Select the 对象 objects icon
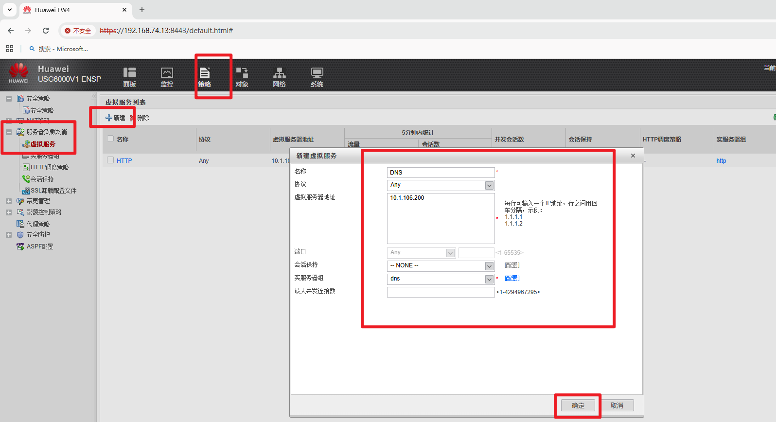Screen dimensions: 776x422 click(242, 73)
